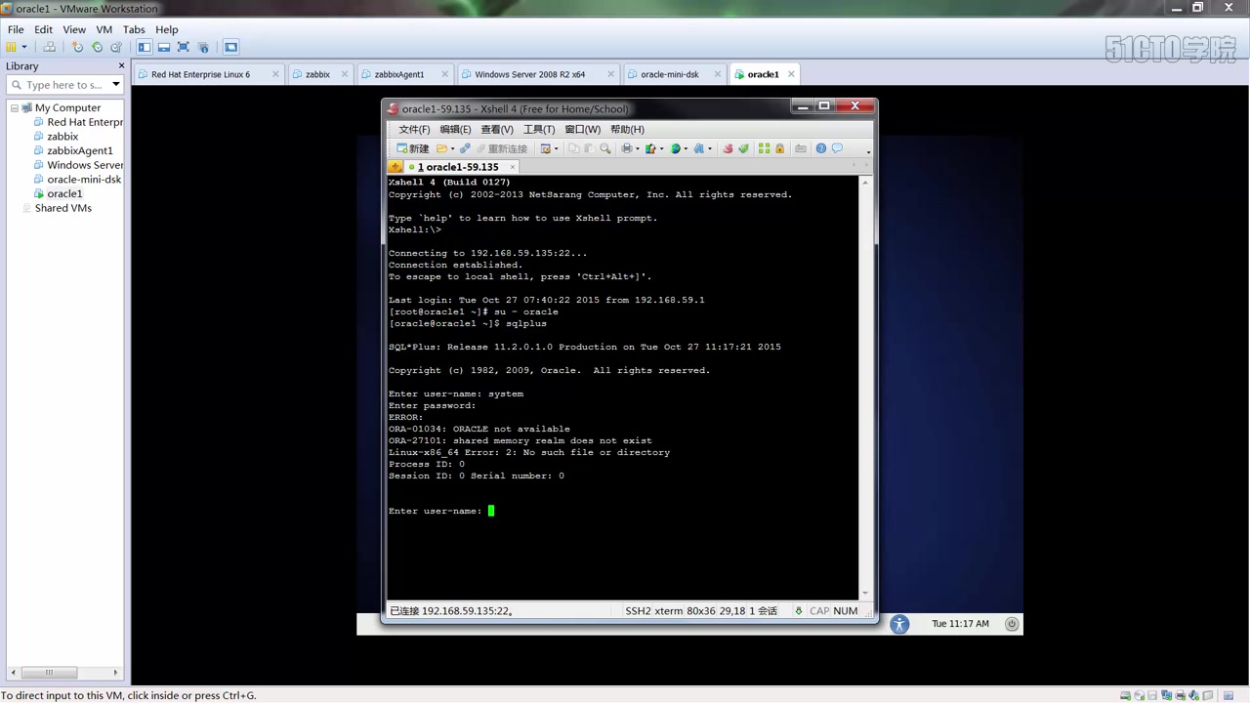
Task: Open the Xshell 文件(F) menu
Action: tap(414, 129)
